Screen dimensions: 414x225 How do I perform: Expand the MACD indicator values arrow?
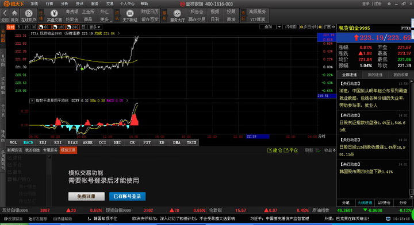tap(127, 100)
